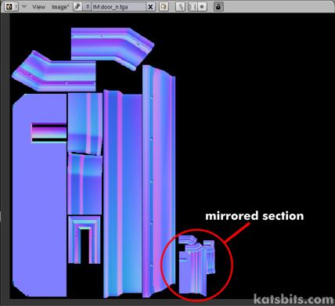
Task: Open the View menu
Action: [x=38, y=7]
